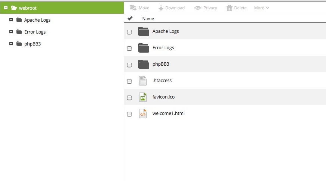This screenshot has width=326, height=181.
Task: Click the Move folder icon in toolbar
Action: (x=133, y=8)
